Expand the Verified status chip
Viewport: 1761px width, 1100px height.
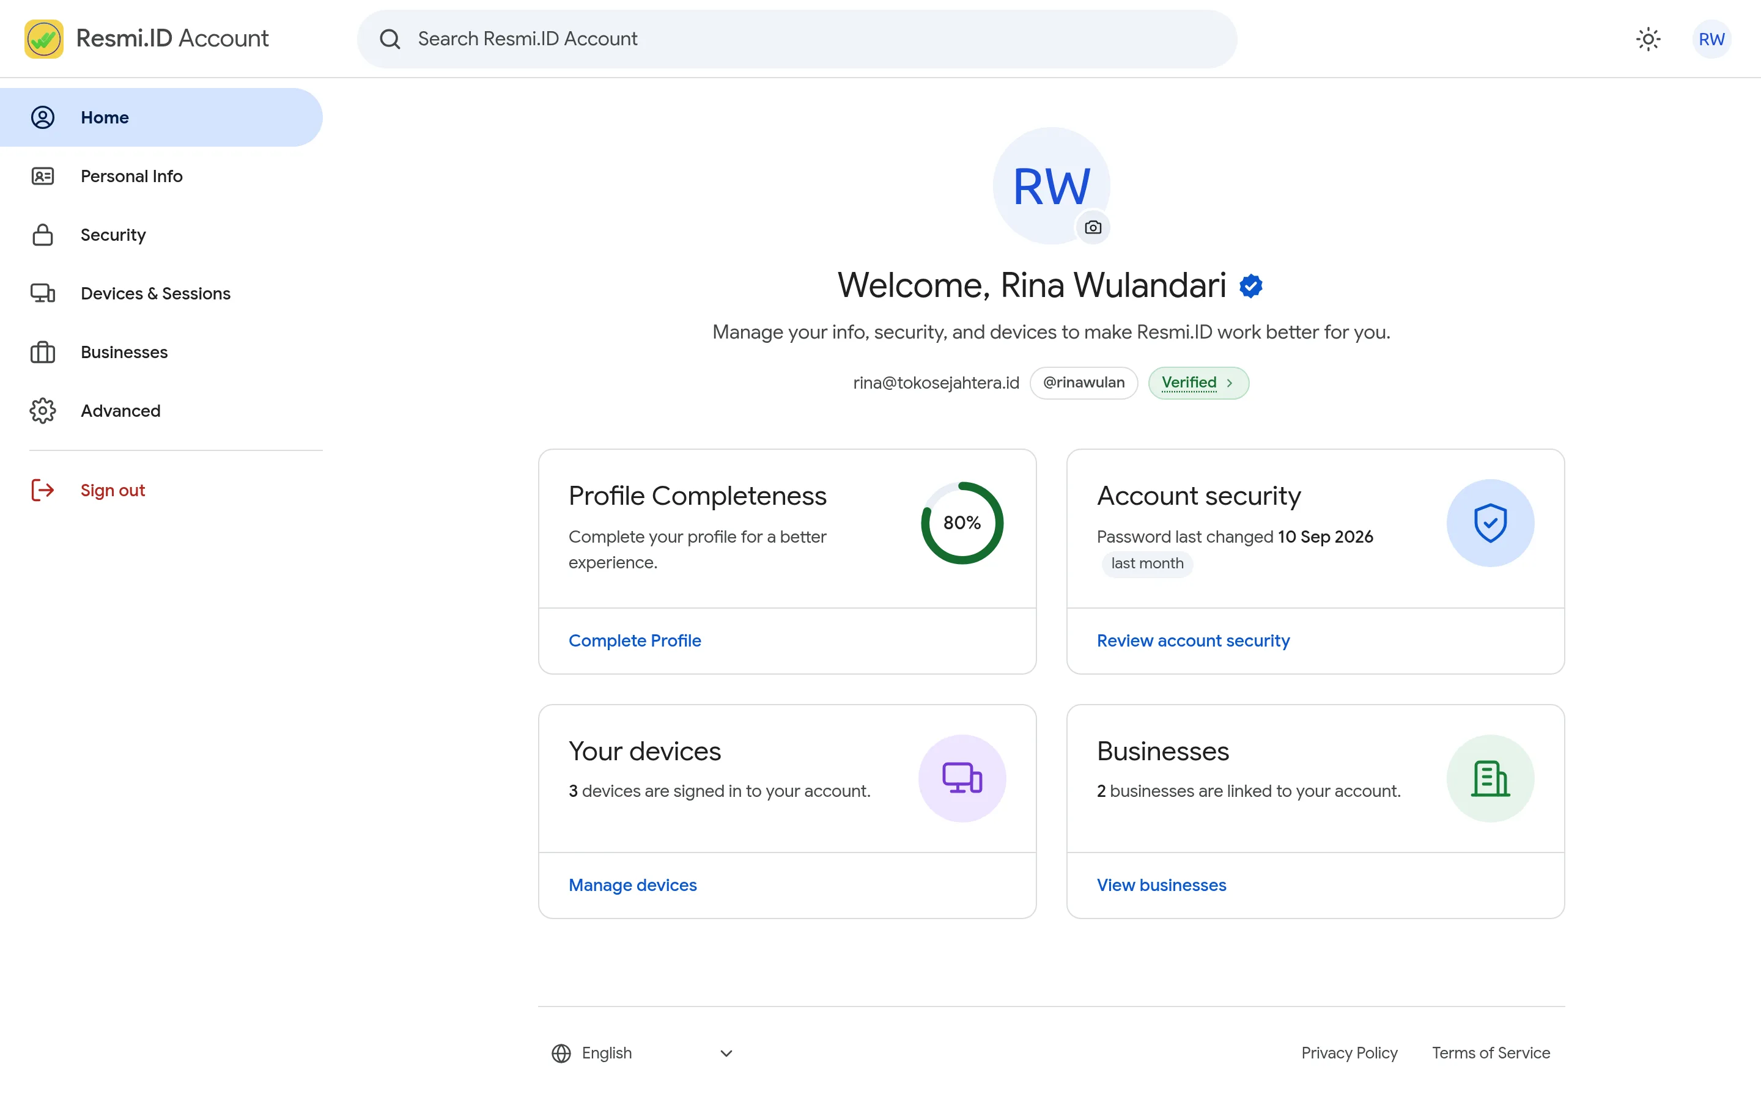tap(1198, 383)
